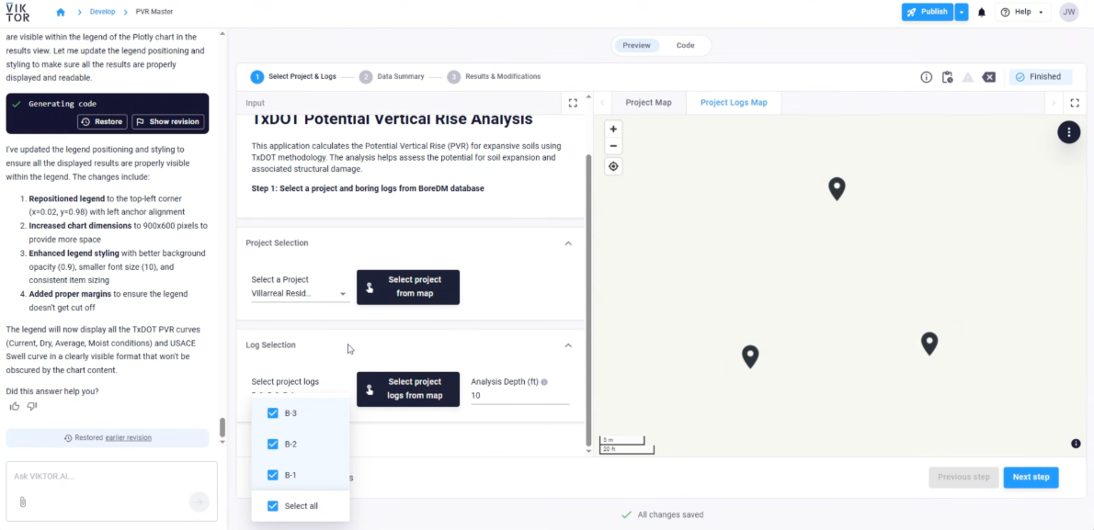Switch to the Preview tab

tap(636, 45)
